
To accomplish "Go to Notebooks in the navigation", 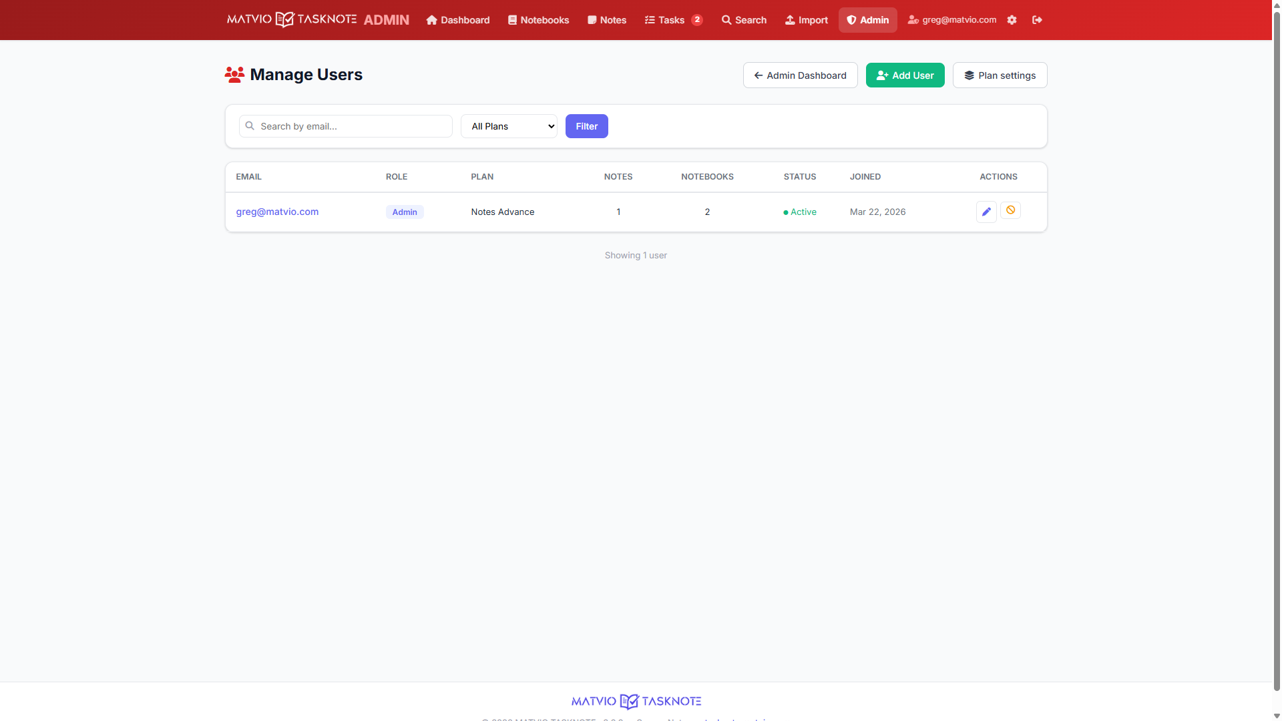I will [538, 20].
